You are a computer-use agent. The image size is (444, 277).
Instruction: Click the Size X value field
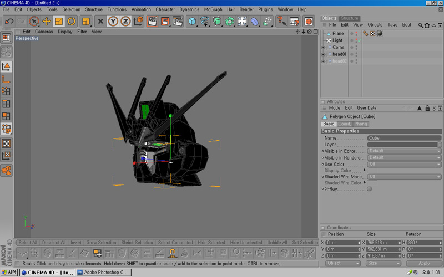[384, 243]
